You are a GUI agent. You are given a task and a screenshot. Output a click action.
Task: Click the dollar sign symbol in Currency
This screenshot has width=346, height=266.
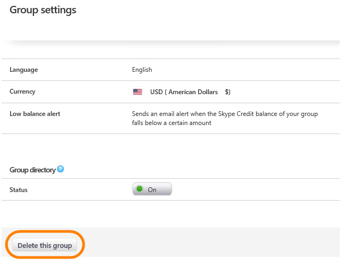coord(227,92)
